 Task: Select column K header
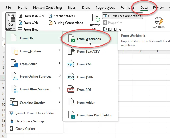tap(141, 51)
